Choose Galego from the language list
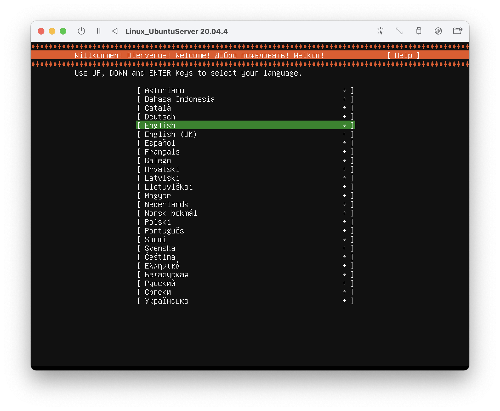The height and width of the screenshot is (411, 500). click(x=246, y=160)
